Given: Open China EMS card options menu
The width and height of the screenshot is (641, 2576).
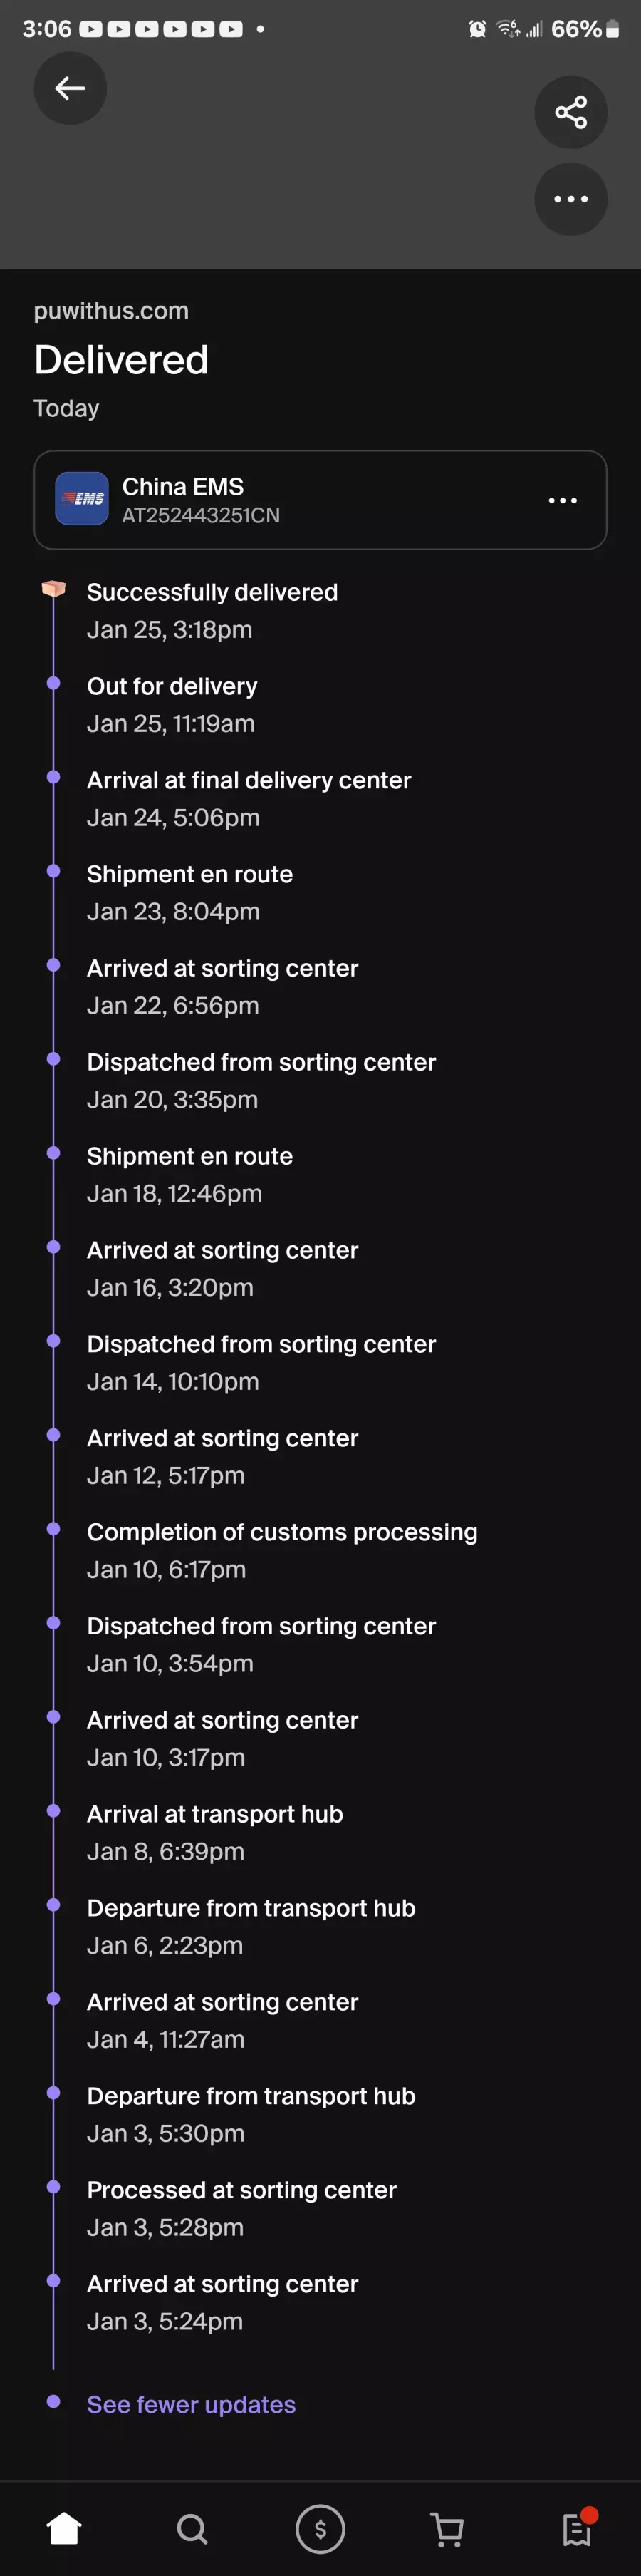Looking at the screenshot, I should 562,500.
